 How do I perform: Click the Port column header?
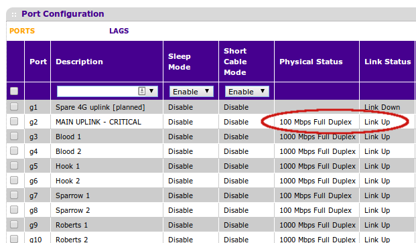[38, 62]
